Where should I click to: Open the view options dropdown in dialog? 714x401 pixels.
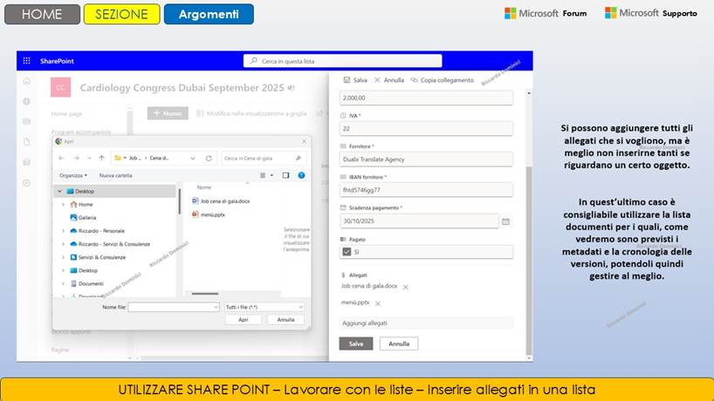pyautogui.click(x=271, y=175)
